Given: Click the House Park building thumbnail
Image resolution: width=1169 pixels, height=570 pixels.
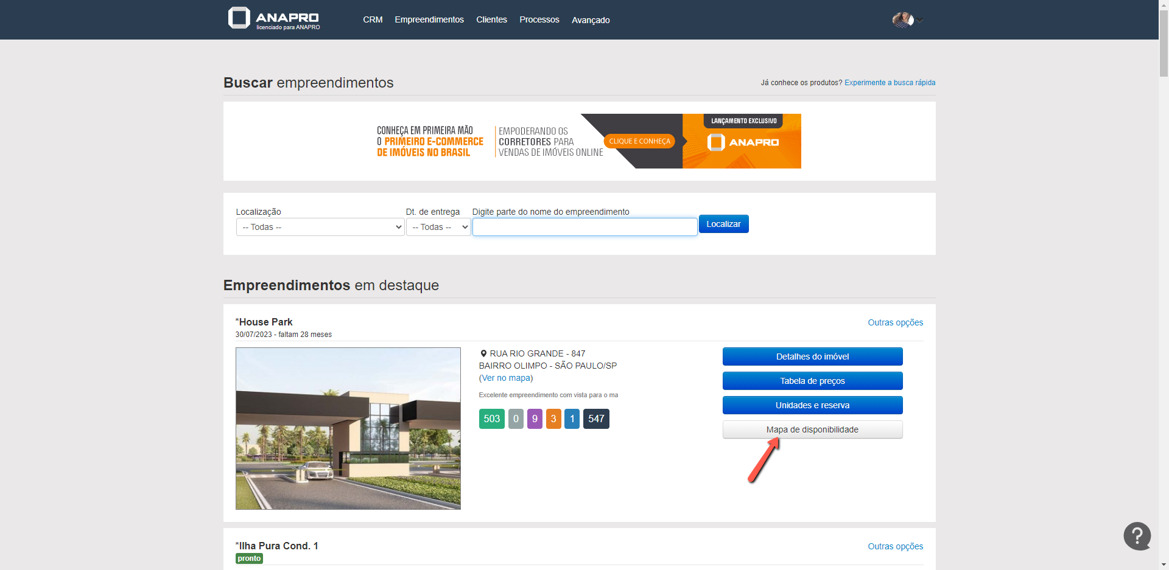Looking at the screenshot, I should tap(348, 428).
